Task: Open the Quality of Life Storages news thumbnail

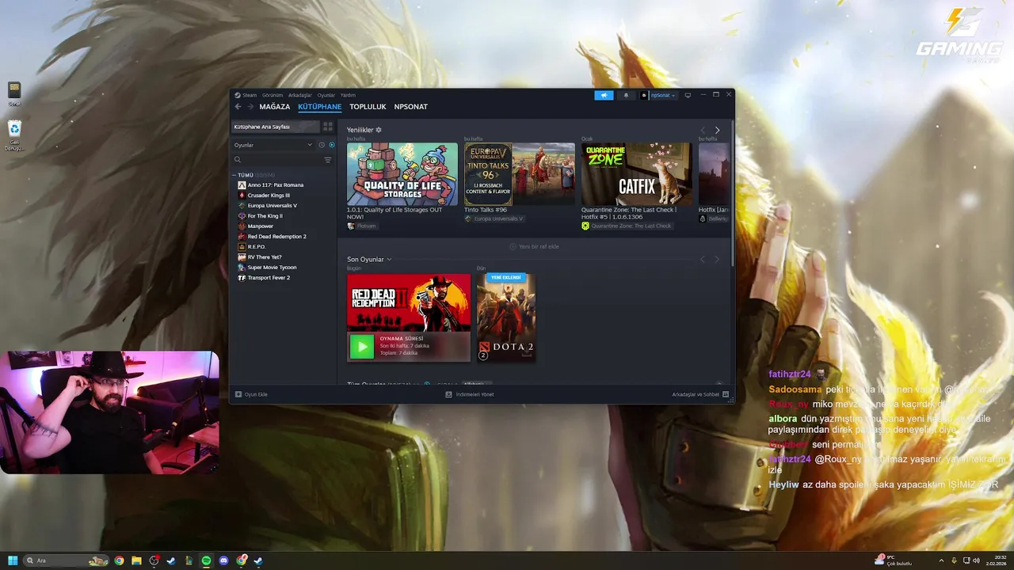Action: tap(402, 174)
